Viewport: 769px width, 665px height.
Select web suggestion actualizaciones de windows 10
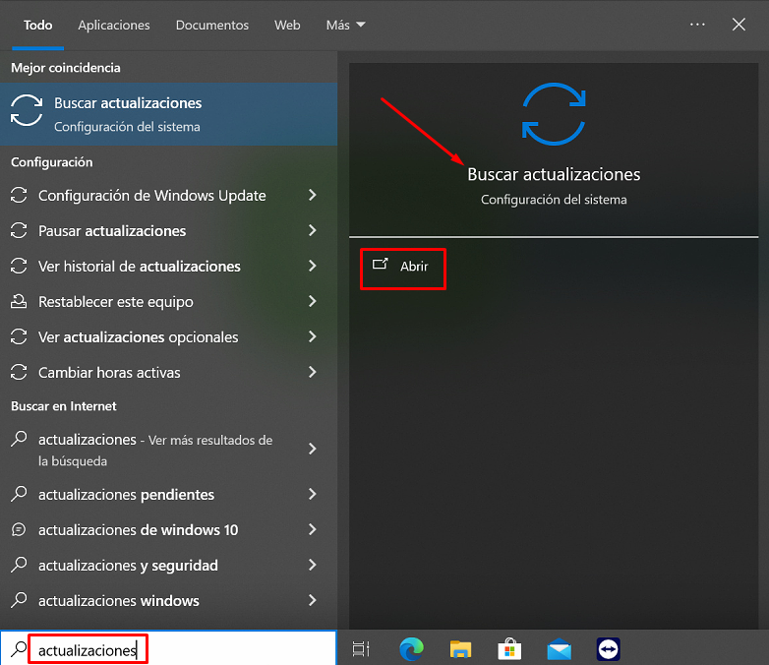point(169,529)
